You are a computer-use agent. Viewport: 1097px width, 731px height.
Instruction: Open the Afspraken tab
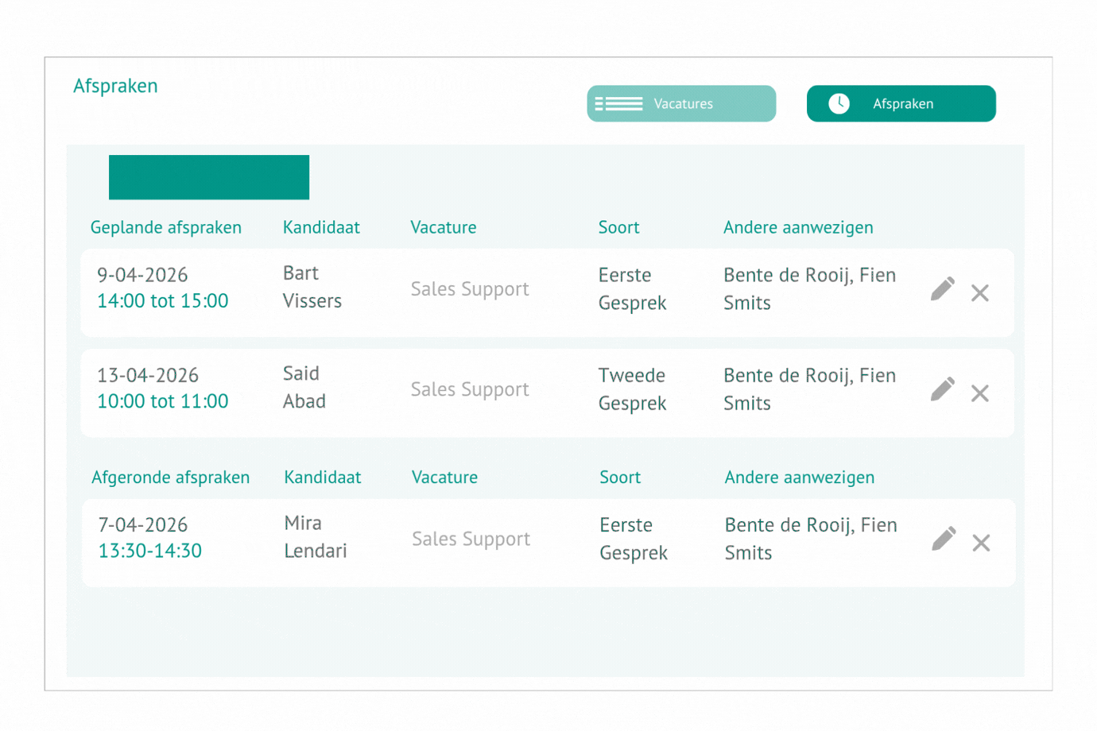901,104
